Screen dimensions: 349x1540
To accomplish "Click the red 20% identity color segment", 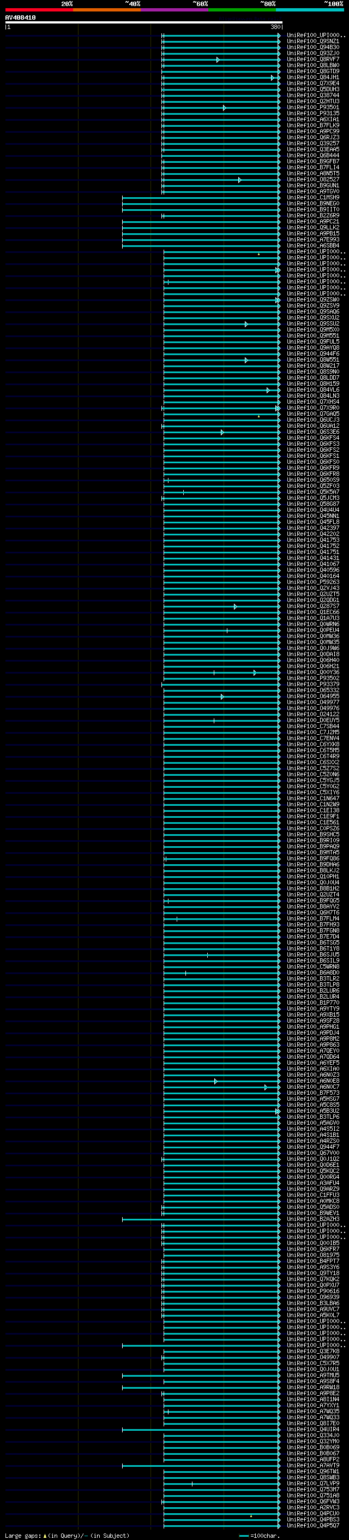I will click(39, 10).
